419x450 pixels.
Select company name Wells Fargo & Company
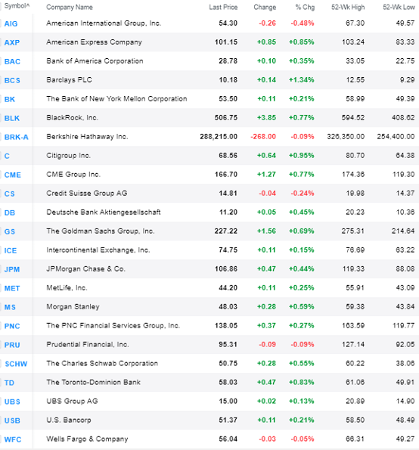(87, 439)
